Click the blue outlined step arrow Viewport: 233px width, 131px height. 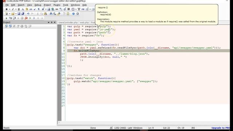coord(34,18)
